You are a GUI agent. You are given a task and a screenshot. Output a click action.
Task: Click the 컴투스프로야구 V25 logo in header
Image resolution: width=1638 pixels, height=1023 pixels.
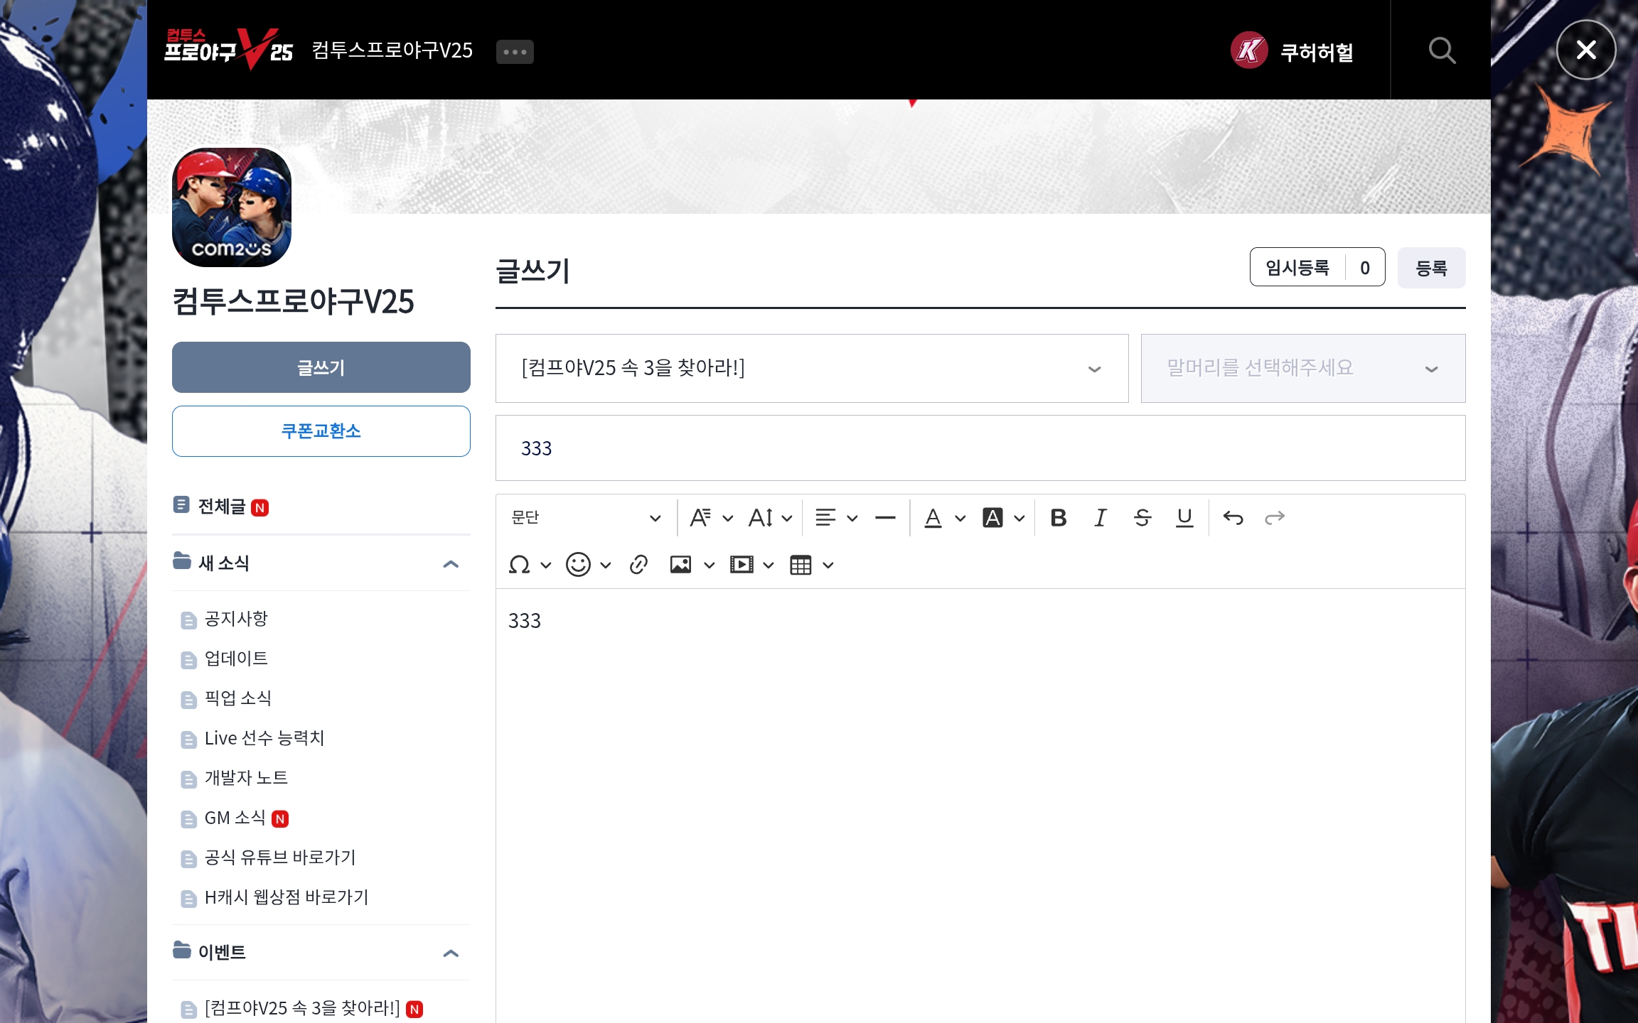pos(228,49)
